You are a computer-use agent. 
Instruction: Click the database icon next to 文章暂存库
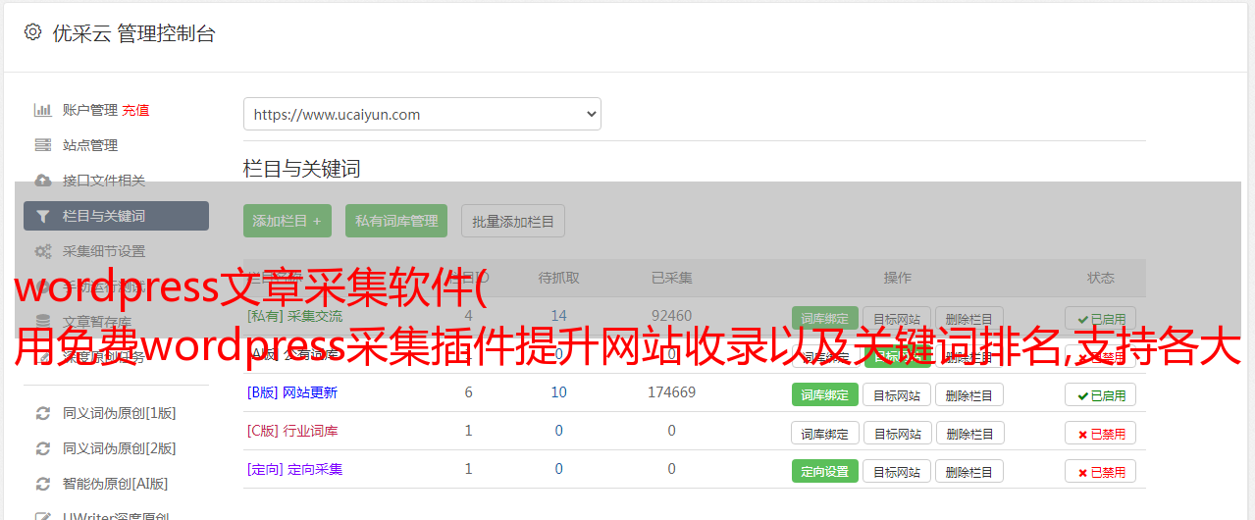click(42, 322)
